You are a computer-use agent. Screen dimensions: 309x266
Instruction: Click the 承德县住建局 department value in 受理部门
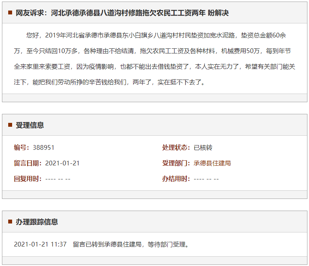(212, 163)
